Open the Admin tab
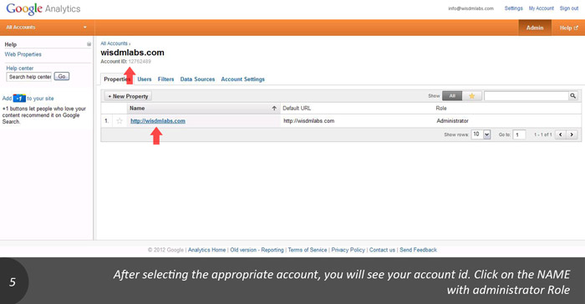Image resolution: width=585 pixels, height=304 pixels. pyautogui.click(x=535, y=28)
